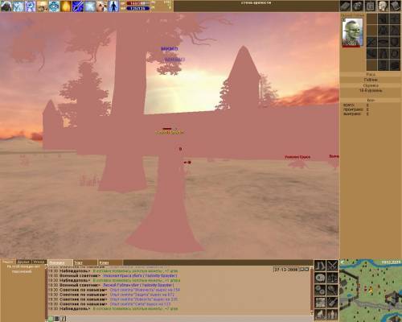Image resolution: width=402 pixels, height=322 pixels.
Task: Open the Клан chat tab
Action: (x=110, y=262)
